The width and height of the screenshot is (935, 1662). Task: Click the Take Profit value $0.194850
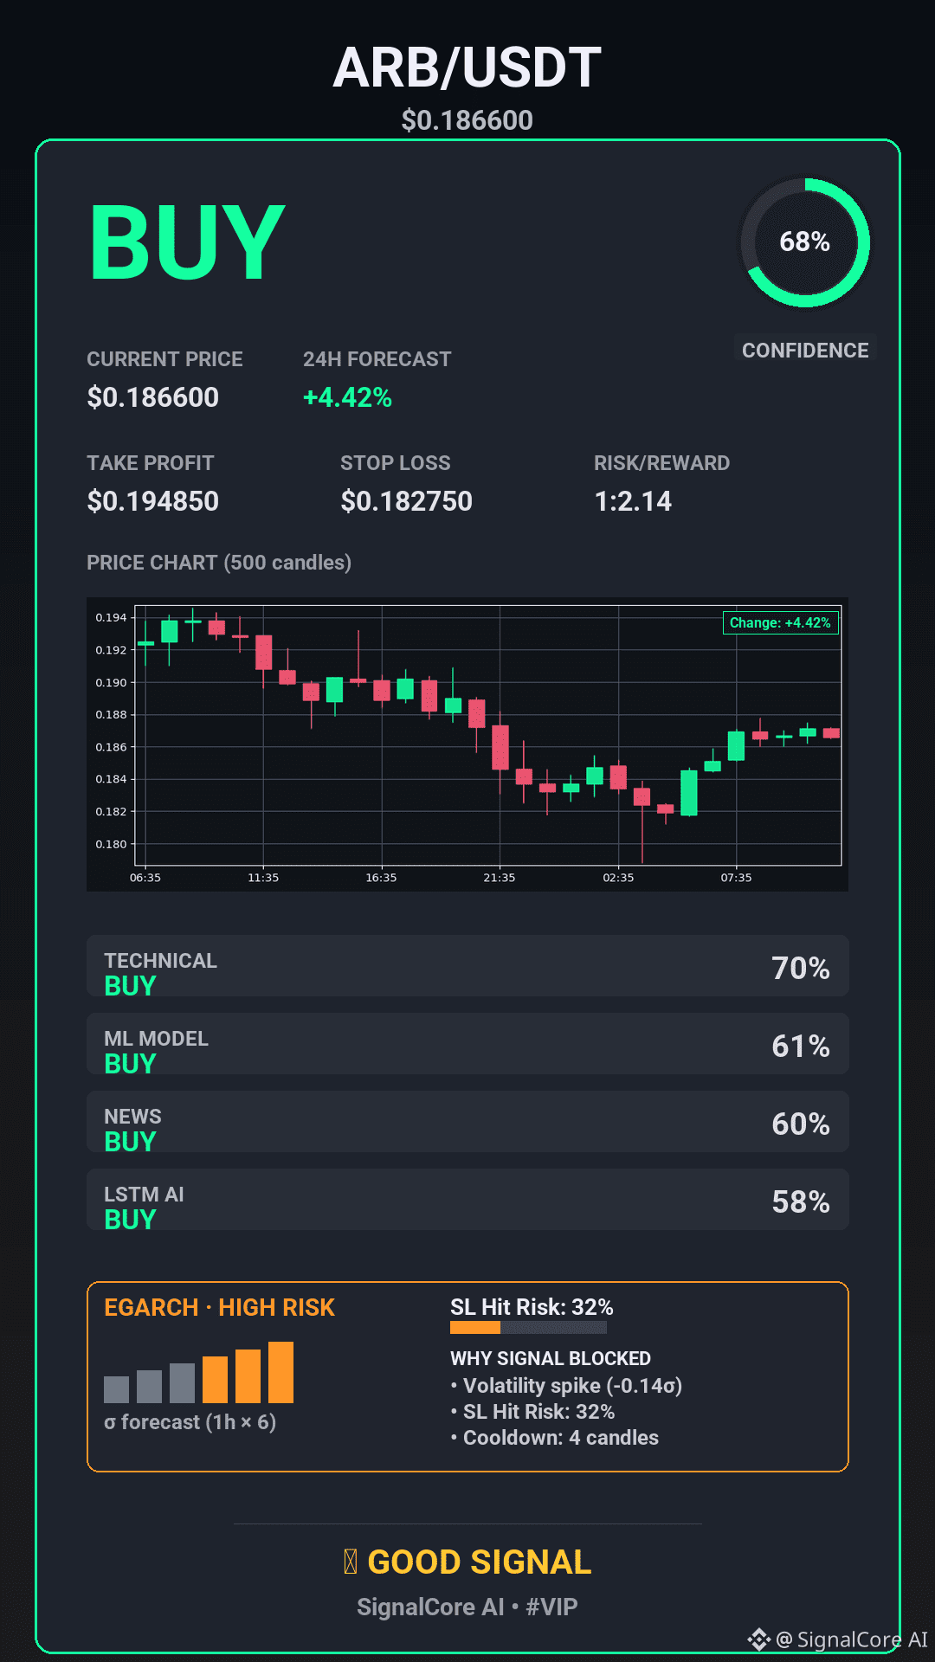[153, 501]
